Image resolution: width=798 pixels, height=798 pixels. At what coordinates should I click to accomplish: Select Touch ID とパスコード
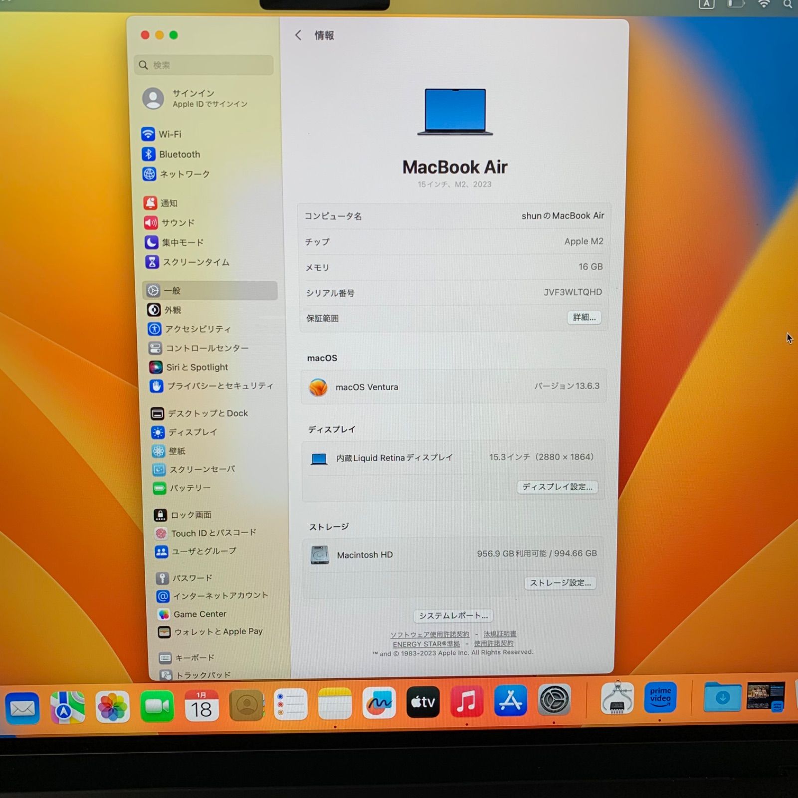click(205, 533)
